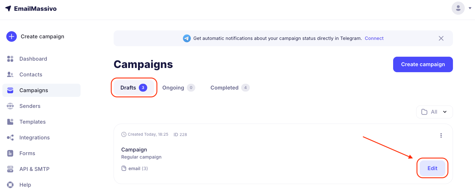Open the All folder filter dropdown
Image resolution: width=475 pixels, height=189 pixels.
point(434,112)
